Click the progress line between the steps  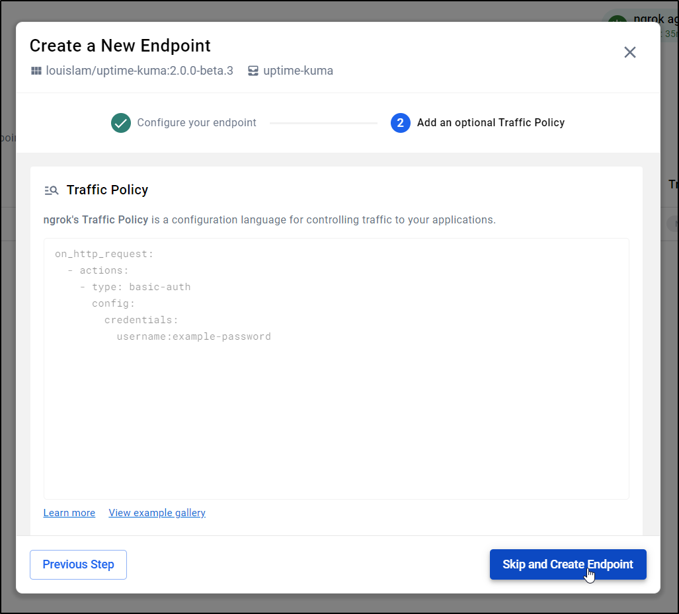point(323,123)
